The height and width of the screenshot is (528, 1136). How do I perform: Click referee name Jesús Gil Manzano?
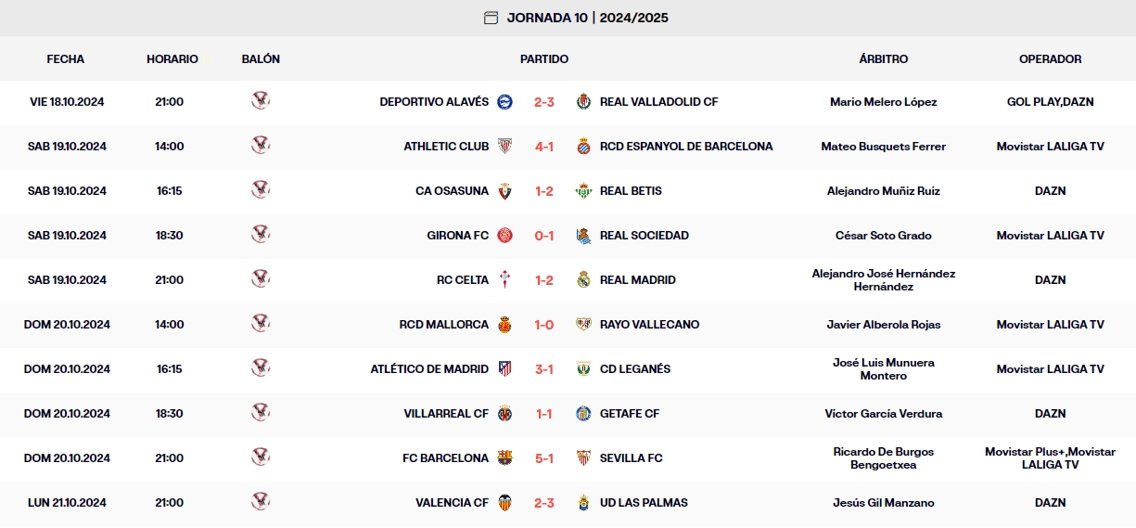(x=883, y=503)
